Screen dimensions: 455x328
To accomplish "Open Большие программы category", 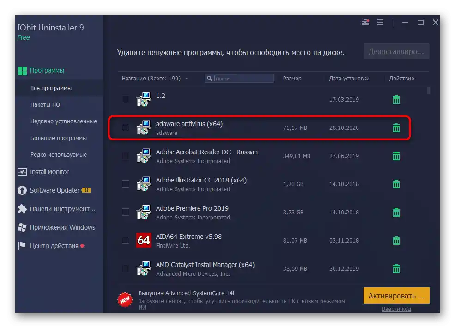I will click(x=59, y=138).
